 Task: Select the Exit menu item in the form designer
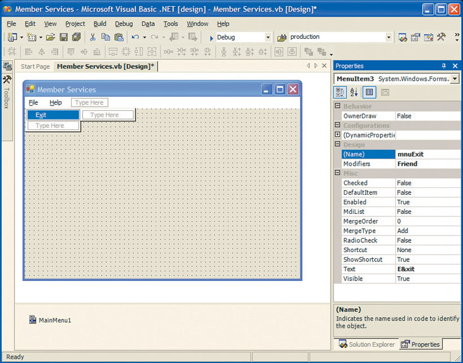(x=54, y=115)
